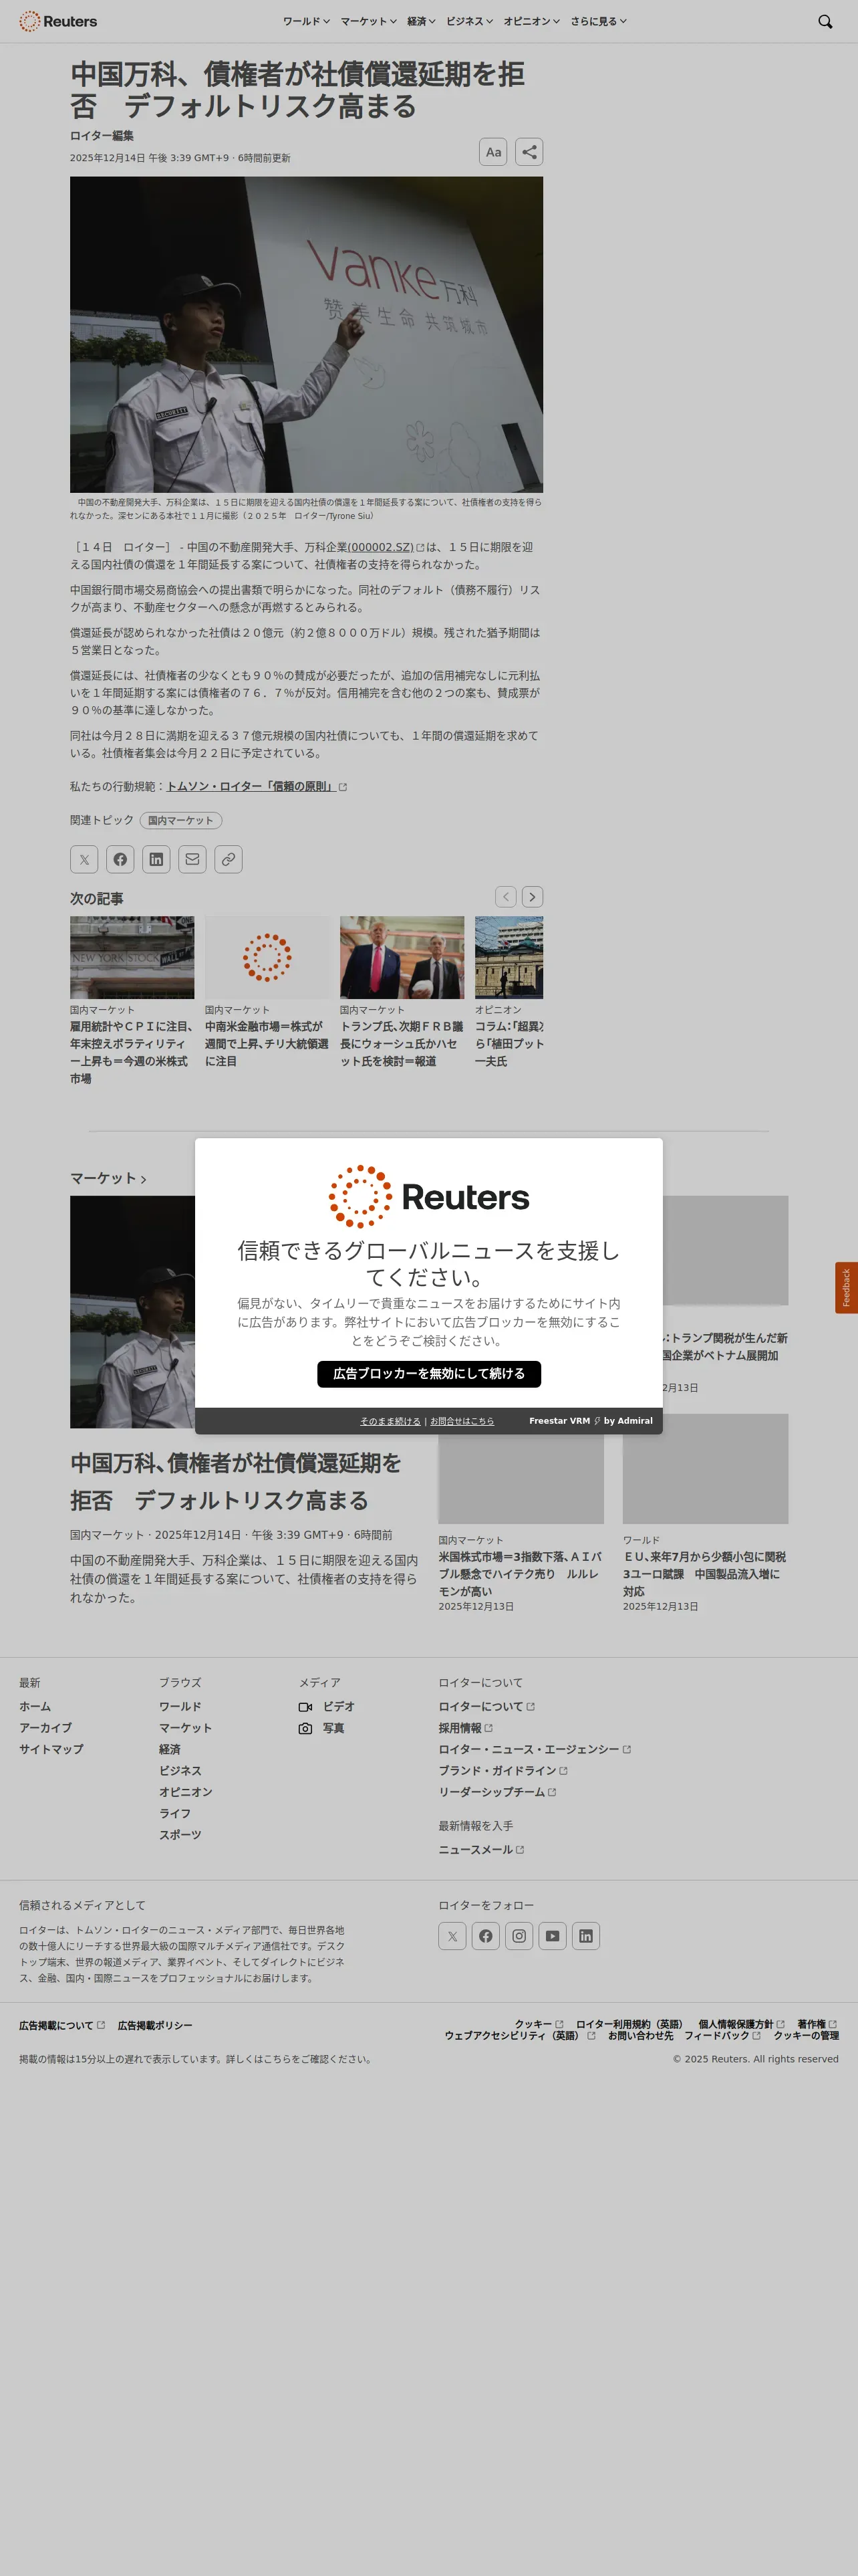Open ニュースメール link
Image resolution: width=858 pixels, height=2576 pixels.
[x=480, y=1850]
